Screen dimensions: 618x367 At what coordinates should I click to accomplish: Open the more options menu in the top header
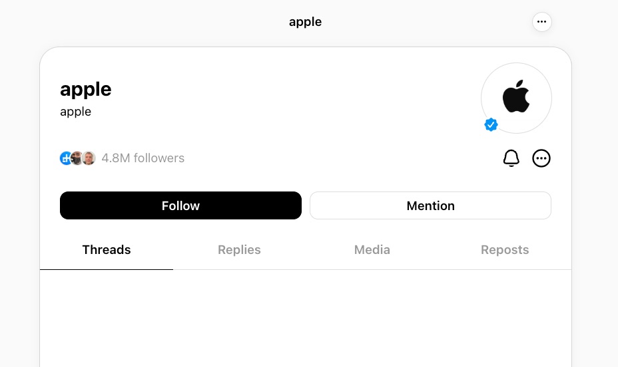tap(541, 22)
